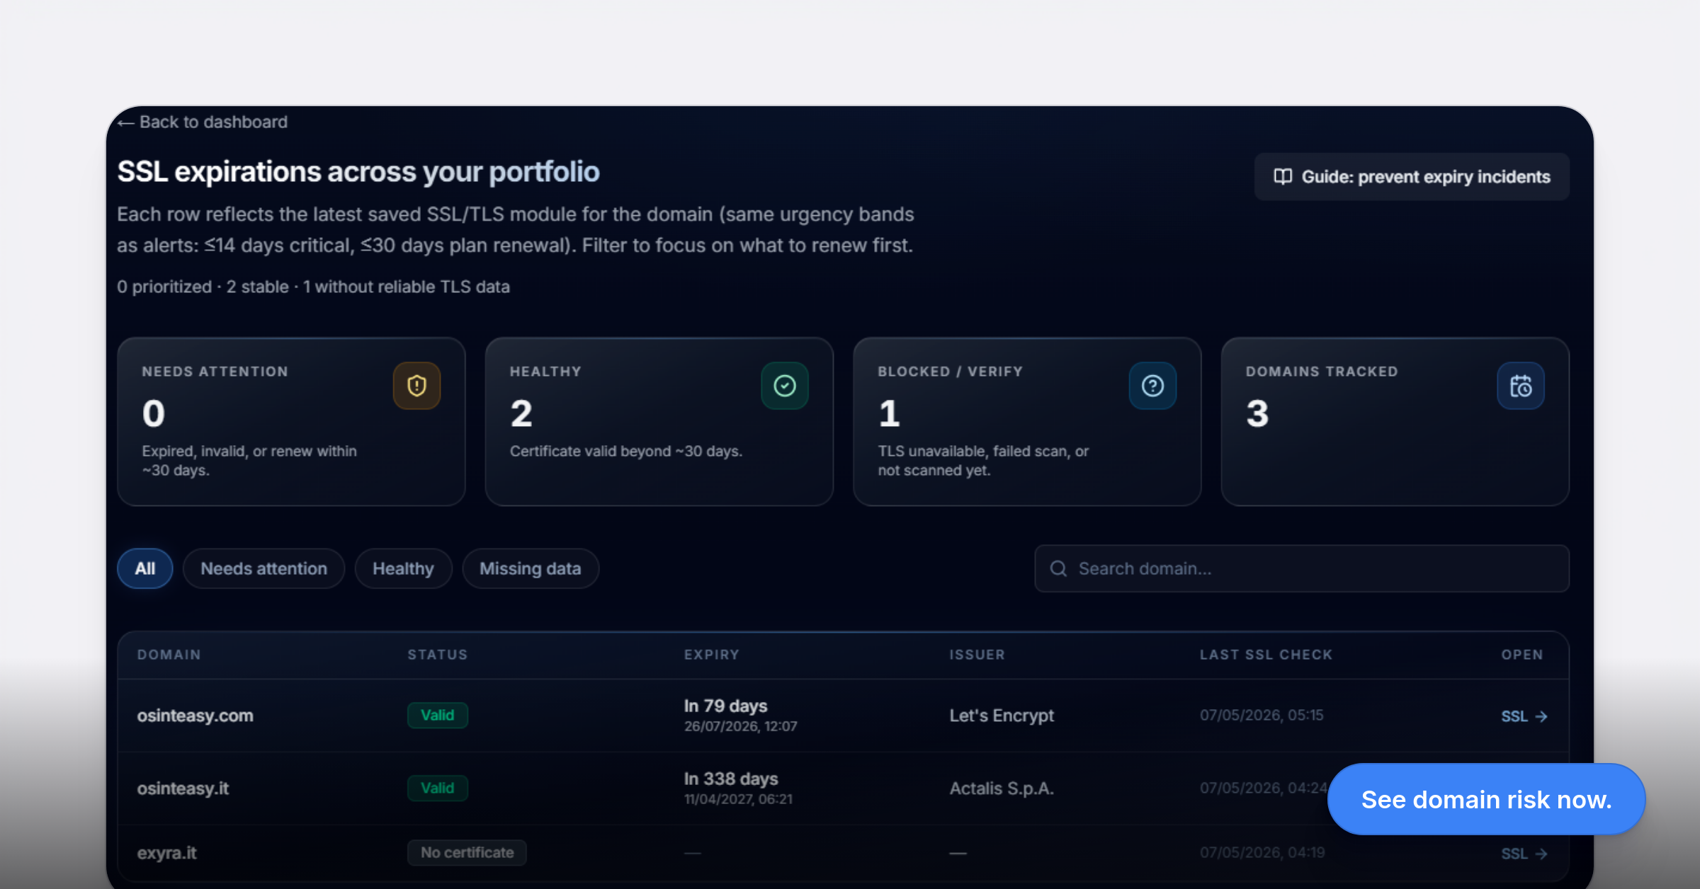Select the Needs attention filter tab

[x=263, y=568]
